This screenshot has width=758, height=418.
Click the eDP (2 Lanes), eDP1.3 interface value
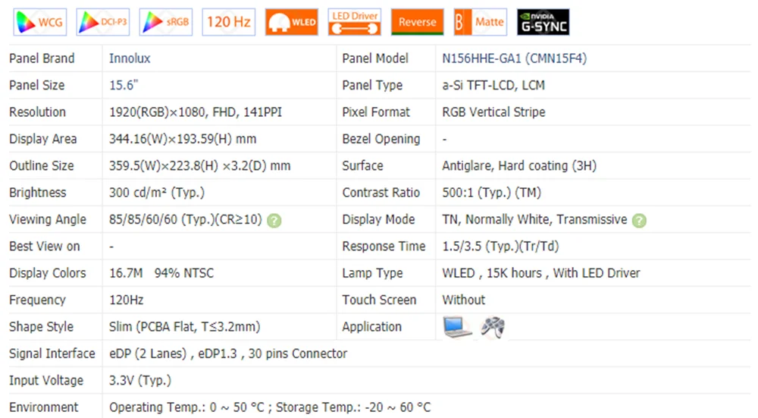228,354
